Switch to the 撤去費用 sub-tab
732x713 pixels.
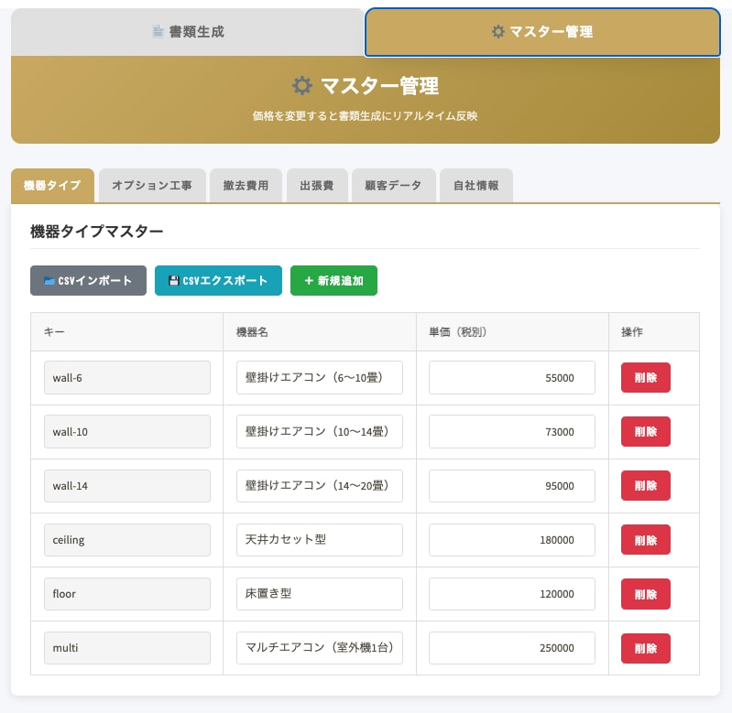click(x=246, y=186)
